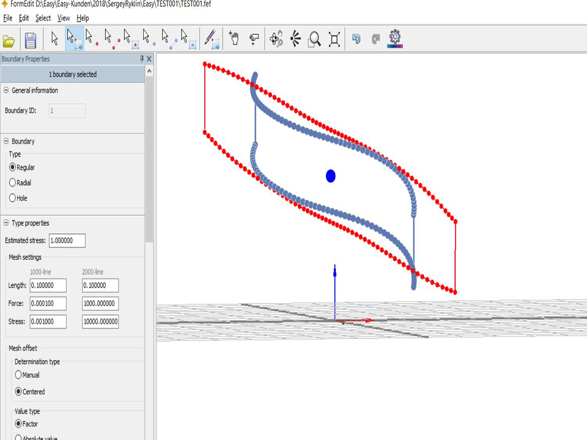This screenshot has width=587, height=440.
Task: Open the View menu
Action: (64, 18)
